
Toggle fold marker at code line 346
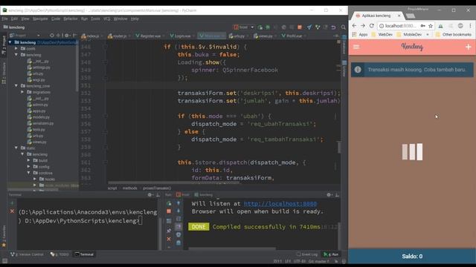click(106, 47)
